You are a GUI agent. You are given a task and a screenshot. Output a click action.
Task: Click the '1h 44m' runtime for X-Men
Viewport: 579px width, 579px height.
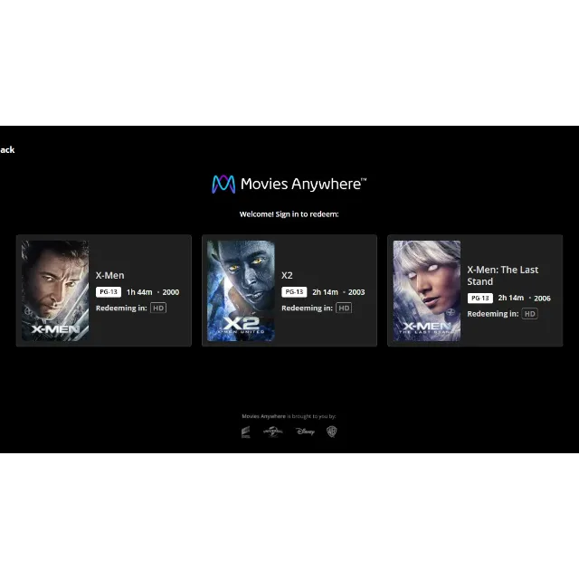pyautogui.click(x=139, y=292)
